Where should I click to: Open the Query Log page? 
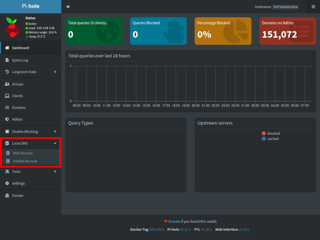pos(31,60)
